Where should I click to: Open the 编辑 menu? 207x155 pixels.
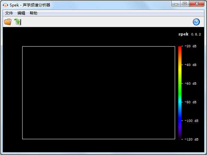(21, 13)
